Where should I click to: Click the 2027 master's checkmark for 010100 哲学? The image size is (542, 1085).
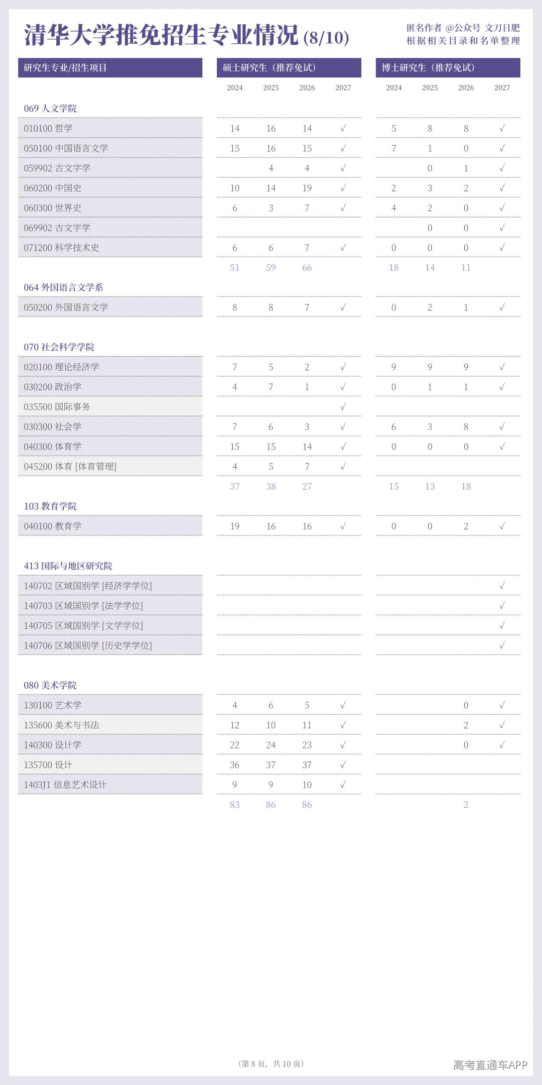point(343,128)
